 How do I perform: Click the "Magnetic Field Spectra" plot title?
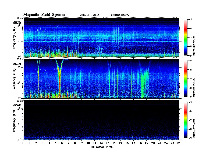44,15
